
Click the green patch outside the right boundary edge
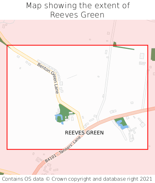coord(153,54)
